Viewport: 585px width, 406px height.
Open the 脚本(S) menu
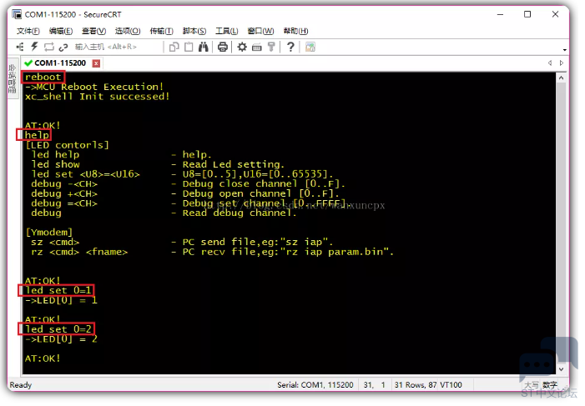click(194, 31)
